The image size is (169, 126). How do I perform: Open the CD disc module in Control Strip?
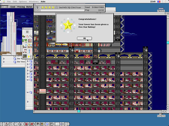pyautogui.click(x=17, y=124)
